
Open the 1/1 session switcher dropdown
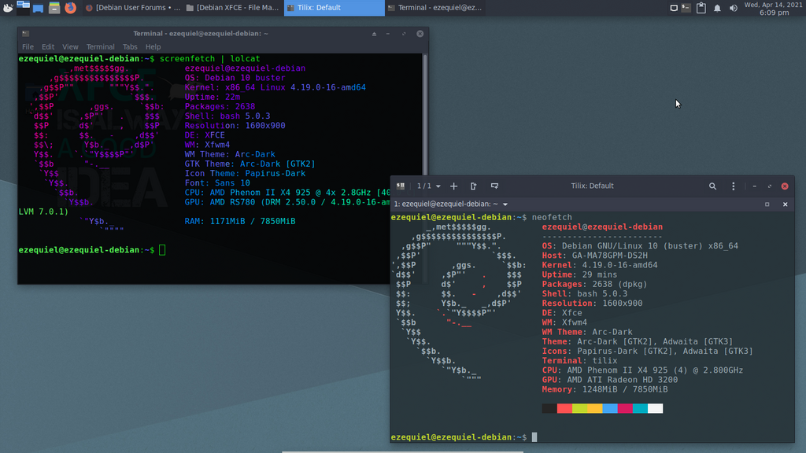click(x=429, y=186)
